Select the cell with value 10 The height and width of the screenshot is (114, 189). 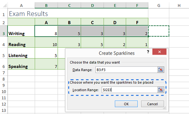46,42
